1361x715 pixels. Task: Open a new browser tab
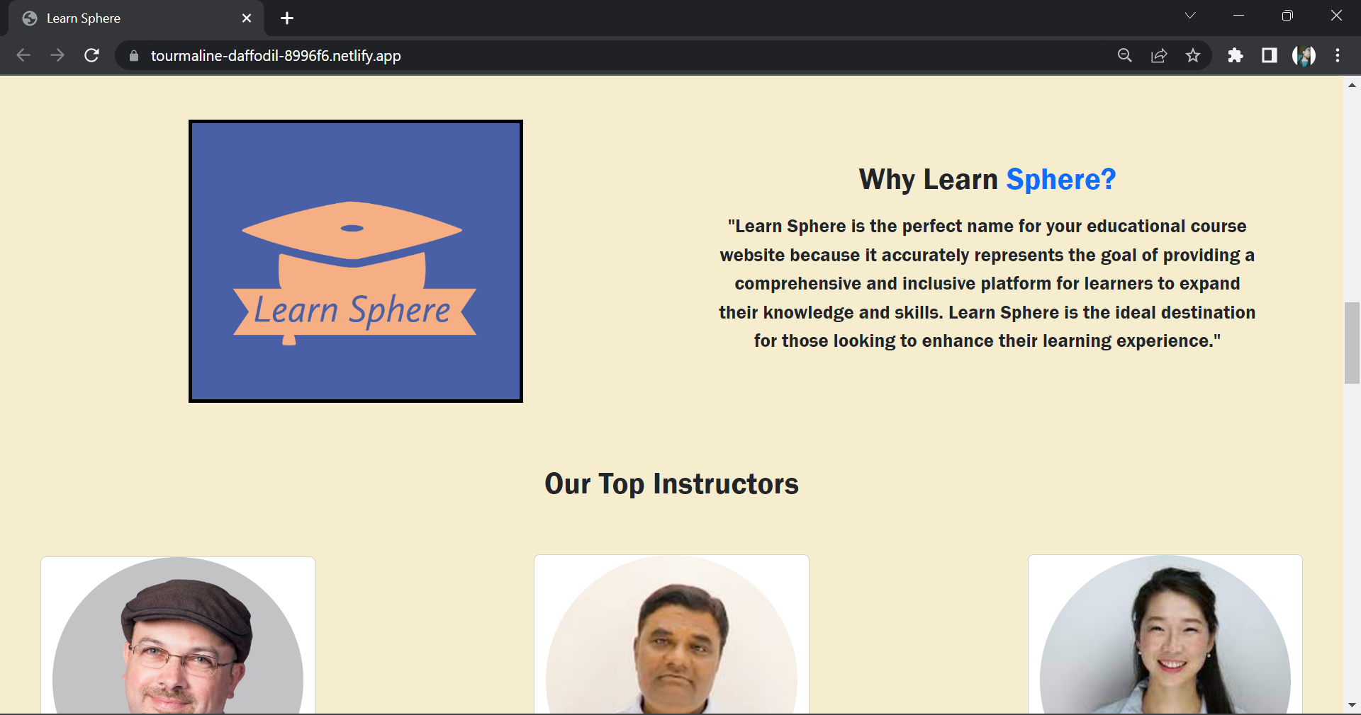click(x=286, y=18)
